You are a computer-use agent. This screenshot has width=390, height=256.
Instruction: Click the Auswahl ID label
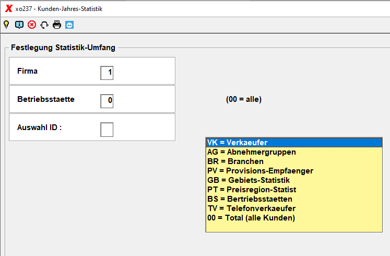(x=39, y=127)
